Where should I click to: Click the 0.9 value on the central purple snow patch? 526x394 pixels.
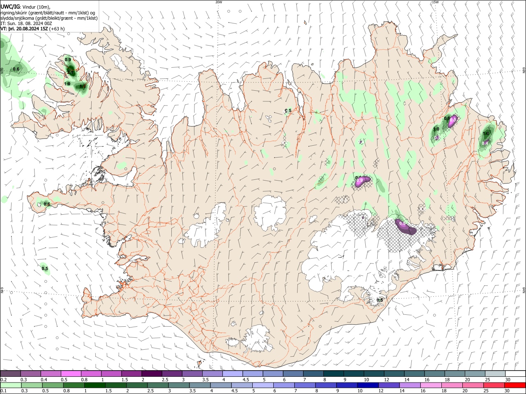[360, 180]
